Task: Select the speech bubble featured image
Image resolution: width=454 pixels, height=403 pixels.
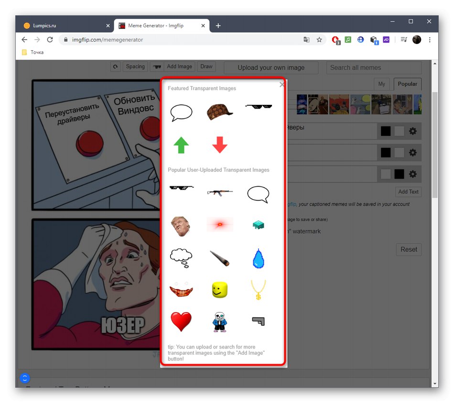Action: click(181, 113)
